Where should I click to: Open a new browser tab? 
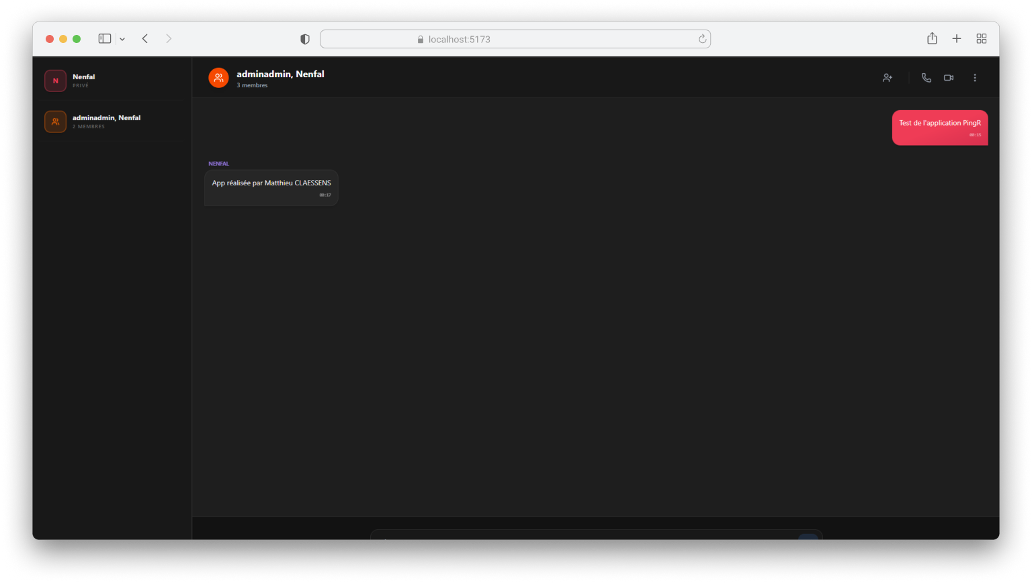tap(957, 39)
